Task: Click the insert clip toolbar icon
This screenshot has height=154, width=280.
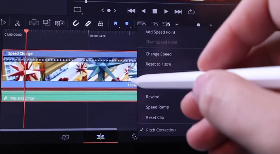Action: tap(34, 23)
